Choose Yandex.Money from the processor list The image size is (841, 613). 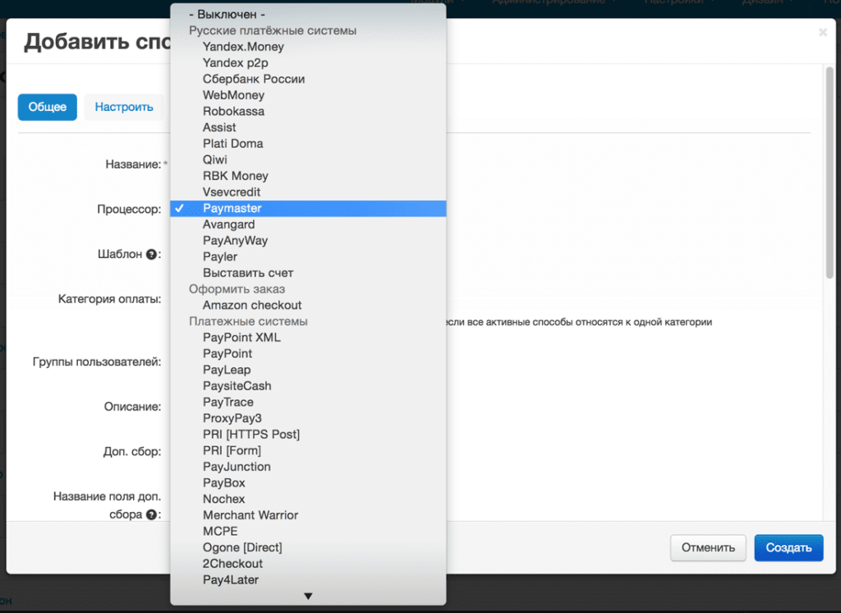click(243, 47)
